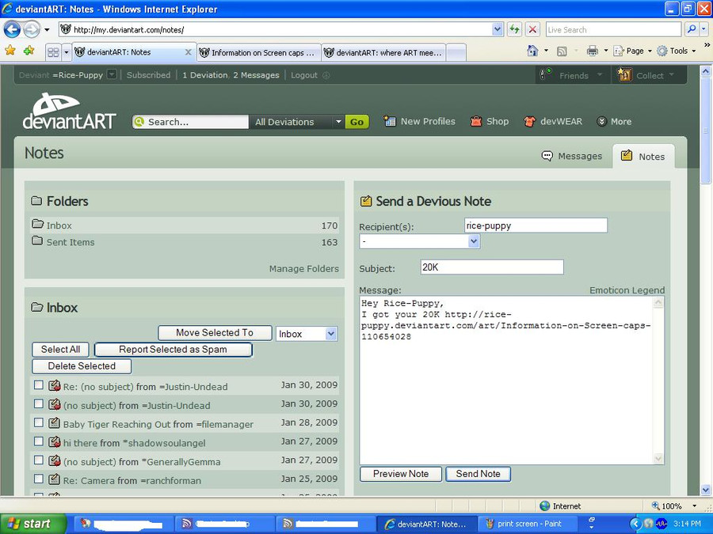
Task: Open the recipient friends dropdown under Recipient(s)
Action: point(419,241)
